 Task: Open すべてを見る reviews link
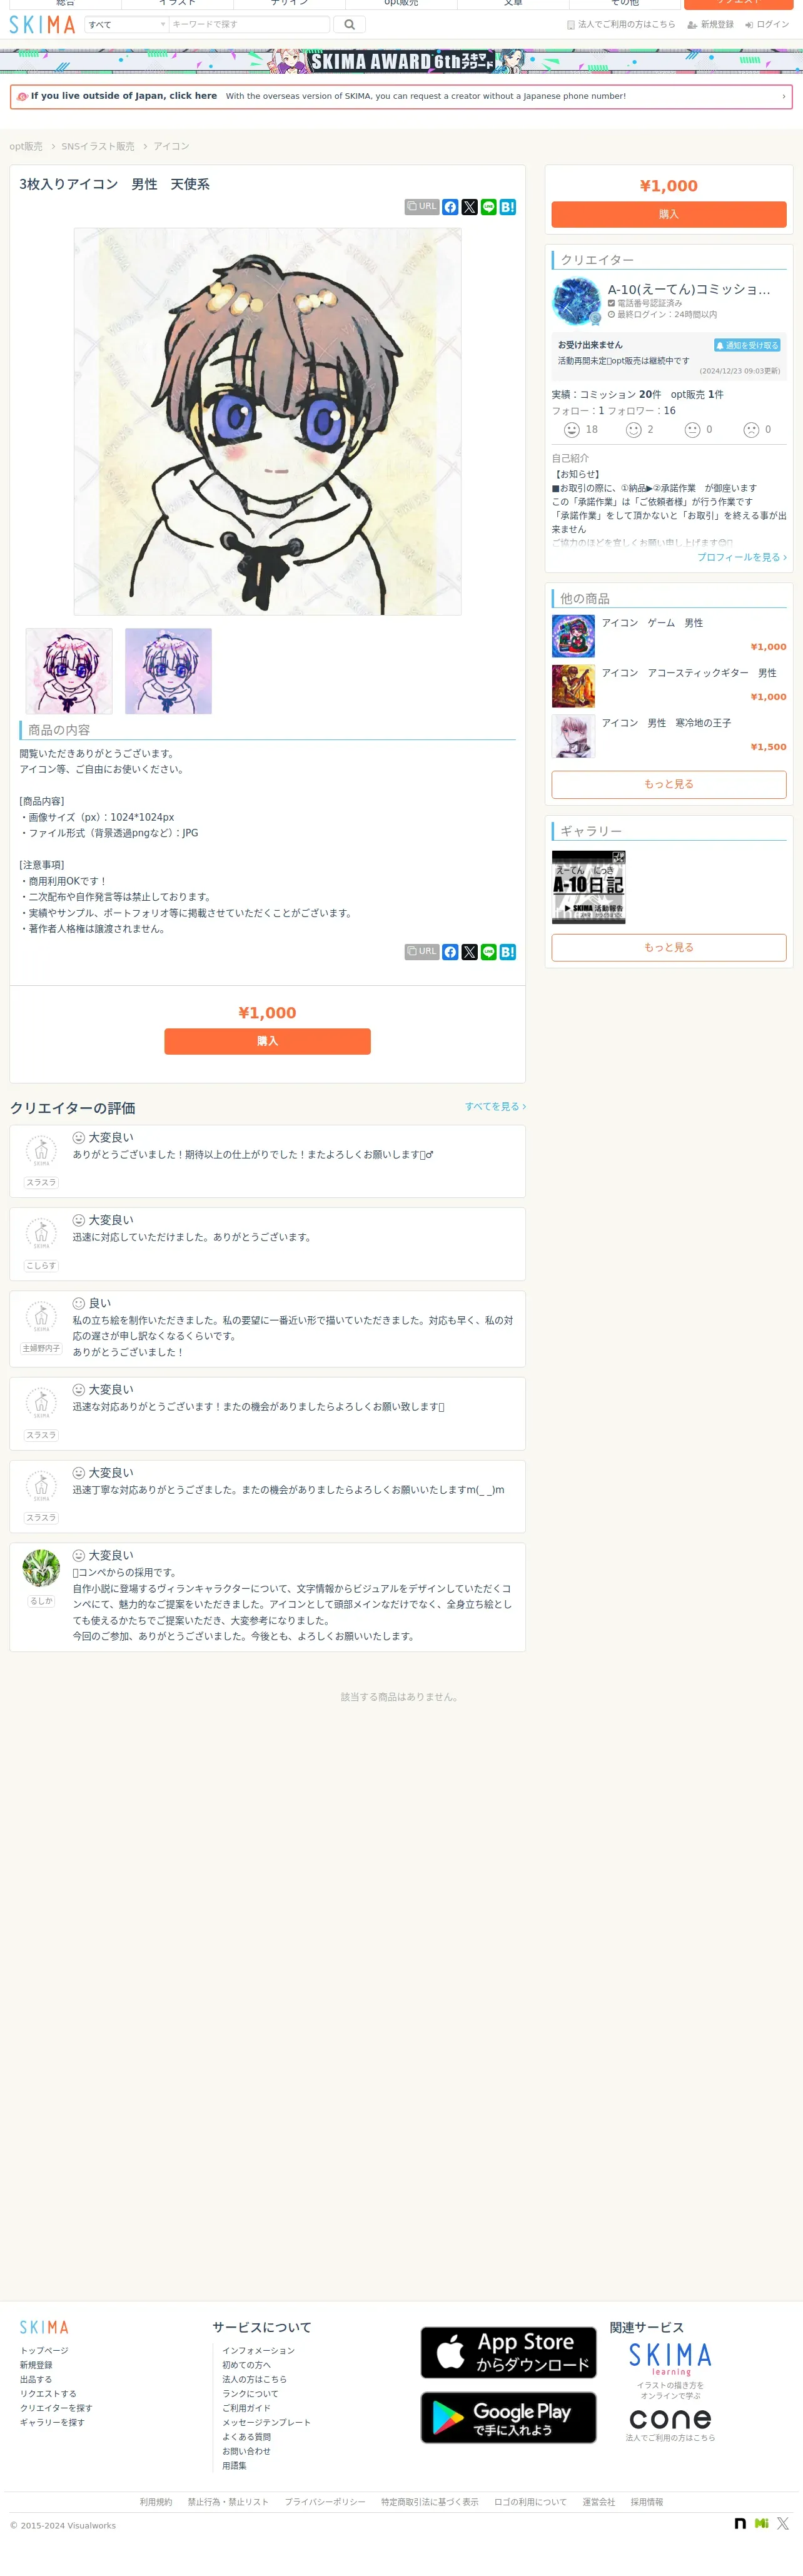click(495, 1106)
